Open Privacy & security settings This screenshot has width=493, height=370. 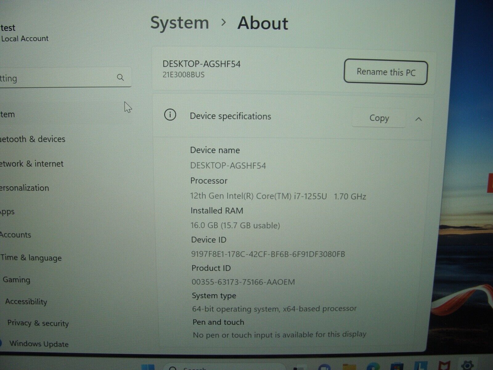pos(38,323)
